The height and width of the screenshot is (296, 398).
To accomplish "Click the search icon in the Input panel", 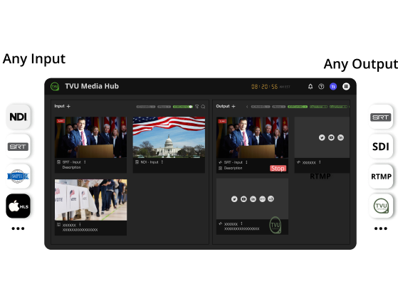I will (203, 107).
